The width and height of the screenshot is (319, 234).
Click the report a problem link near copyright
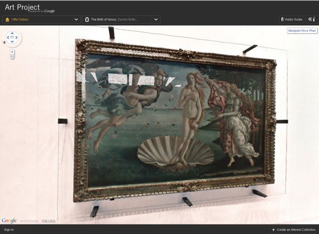point(48,221)
